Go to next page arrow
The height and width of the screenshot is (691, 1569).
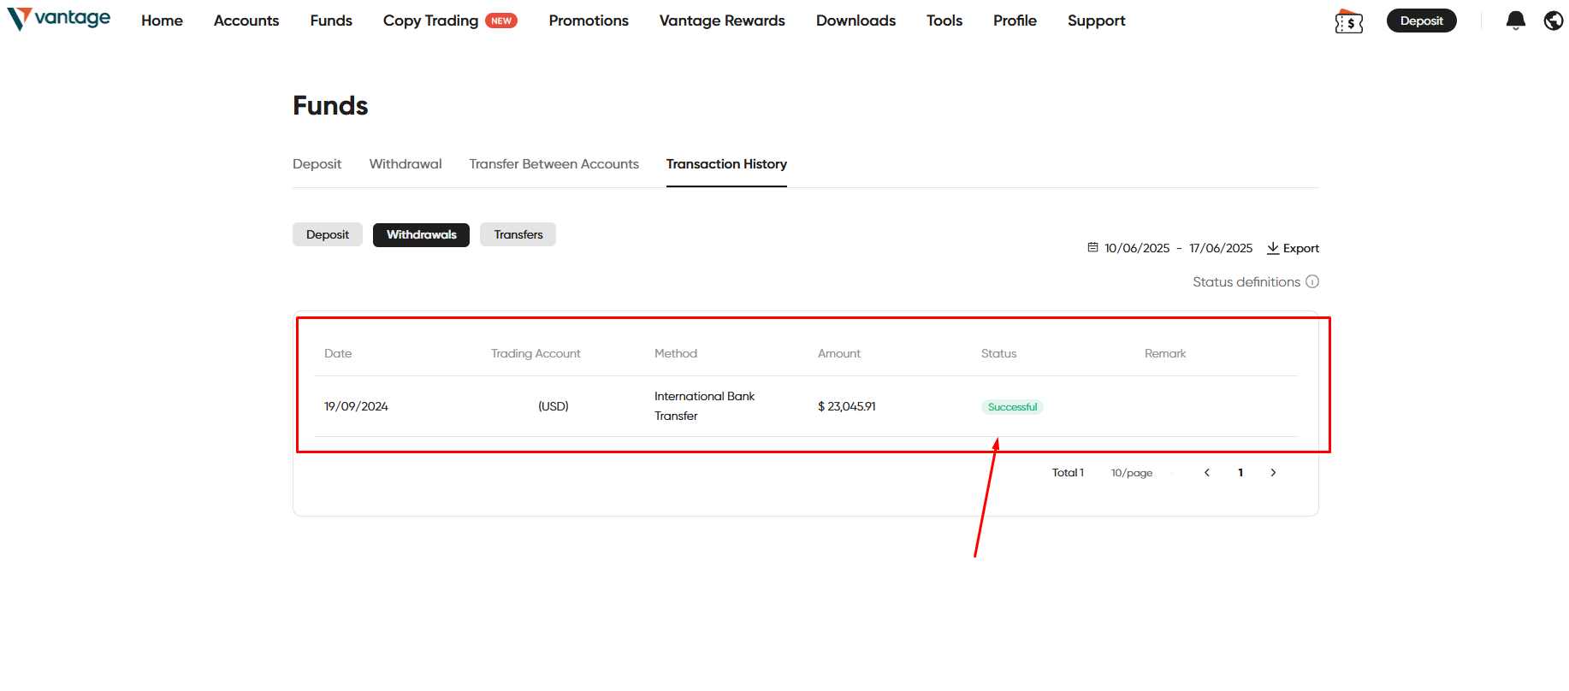click(1273, 473)
